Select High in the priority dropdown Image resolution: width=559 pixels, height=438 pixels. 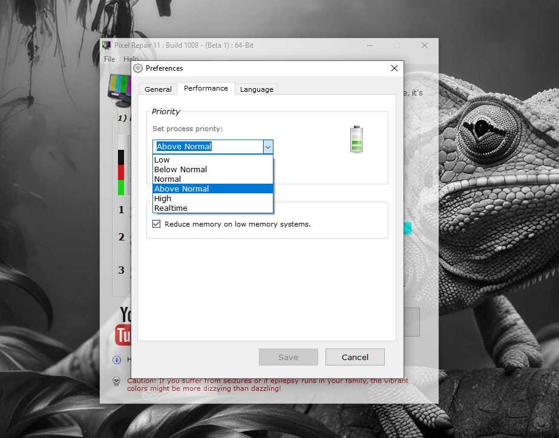pyautogui.click(x=163, y=199)
